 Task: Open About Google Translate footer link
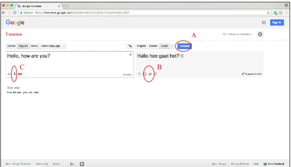[18, 164]
